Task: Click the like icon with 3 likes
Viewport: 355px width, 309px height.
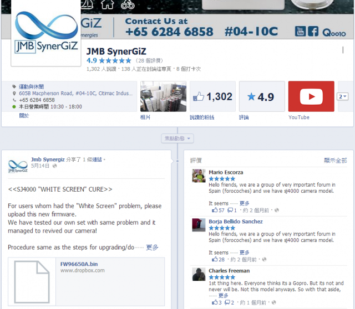Action: click(x=215, y=302)
